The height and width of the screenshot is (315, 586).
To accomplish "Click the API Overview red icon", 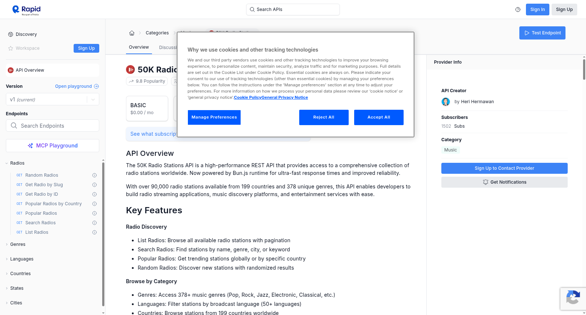I will coord(11,70).
